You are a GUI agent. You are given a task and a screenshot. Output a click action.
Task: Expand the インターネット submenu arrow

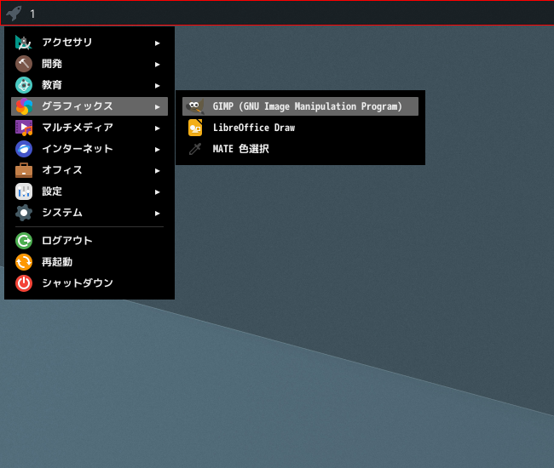(x=157, y=150)
